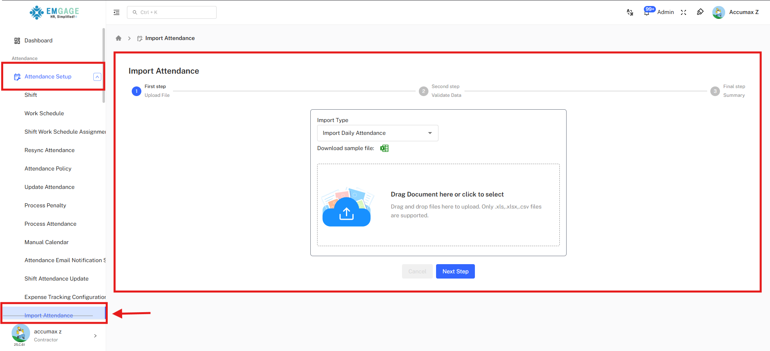Enter fullscreen mode using the expand icon
Viewport: 770px width, 351px height.
tap(684, 12)
